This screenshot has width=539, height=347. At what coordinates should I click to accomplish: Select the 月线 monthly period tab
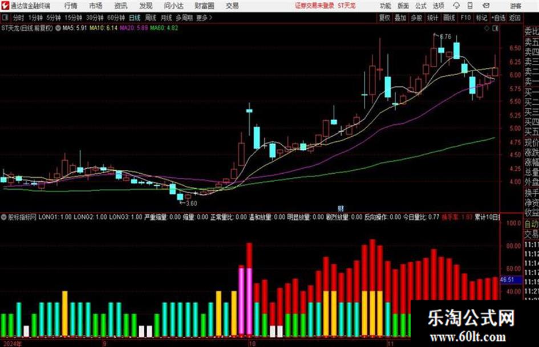[x=167, y=18]
